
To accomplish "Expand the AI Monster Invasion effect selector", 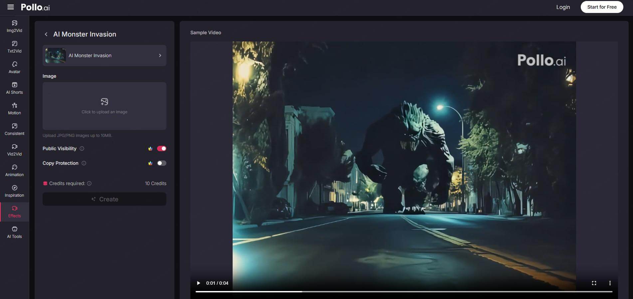I will tap(104, 55).
